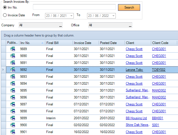Screen dimensions: 178x135
Task: Open the From date picker dropdown
Action: (x=71, y=16)
